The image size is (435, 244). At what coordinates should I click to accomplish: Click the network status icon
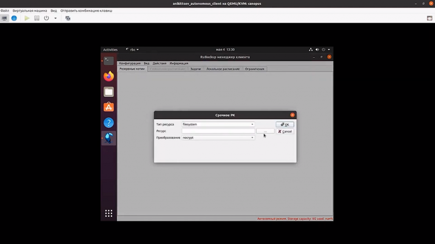click(x=311, y=50)
